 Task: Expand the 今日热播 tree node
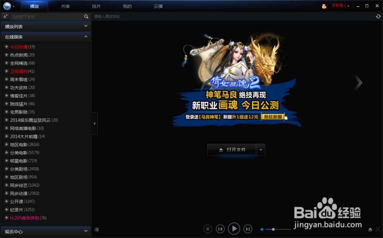[7, 47]
